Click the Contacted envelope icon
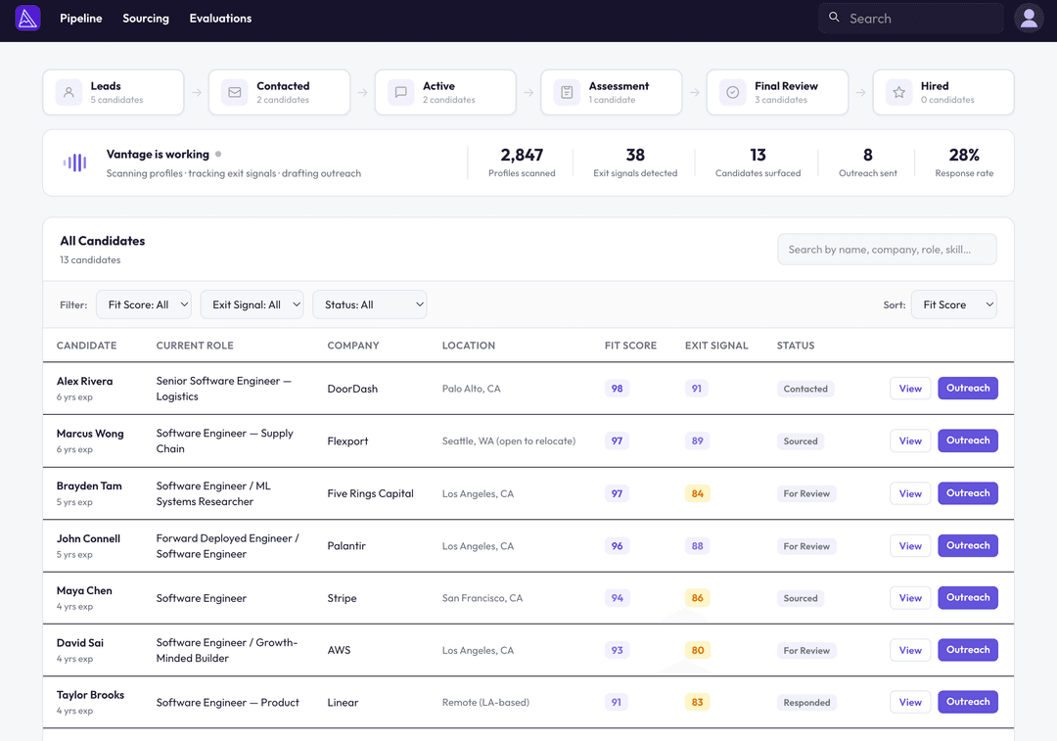Viewport: 1057px width, 741px height. point(235,92)
